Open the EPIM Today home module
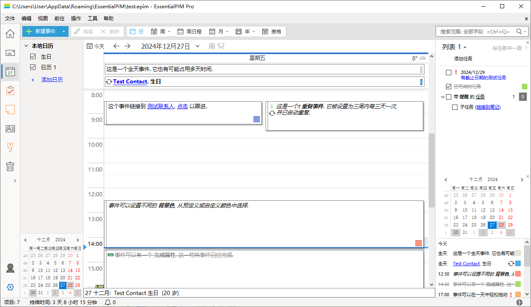The width and height of the screenshot is (531, 307). 10,33
